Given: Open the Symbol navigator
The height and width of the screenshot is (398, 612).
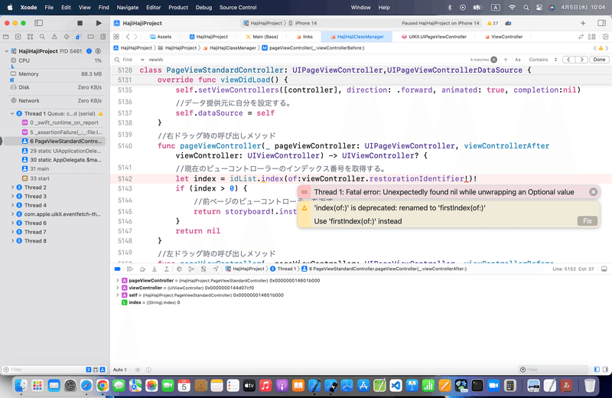Looking at the screenshot, I should tap(30, 37).
